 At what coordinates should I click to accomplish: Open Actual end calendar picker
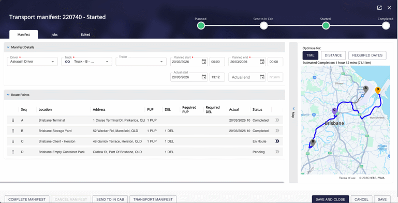pyautogui.click(x=262, y=77)
